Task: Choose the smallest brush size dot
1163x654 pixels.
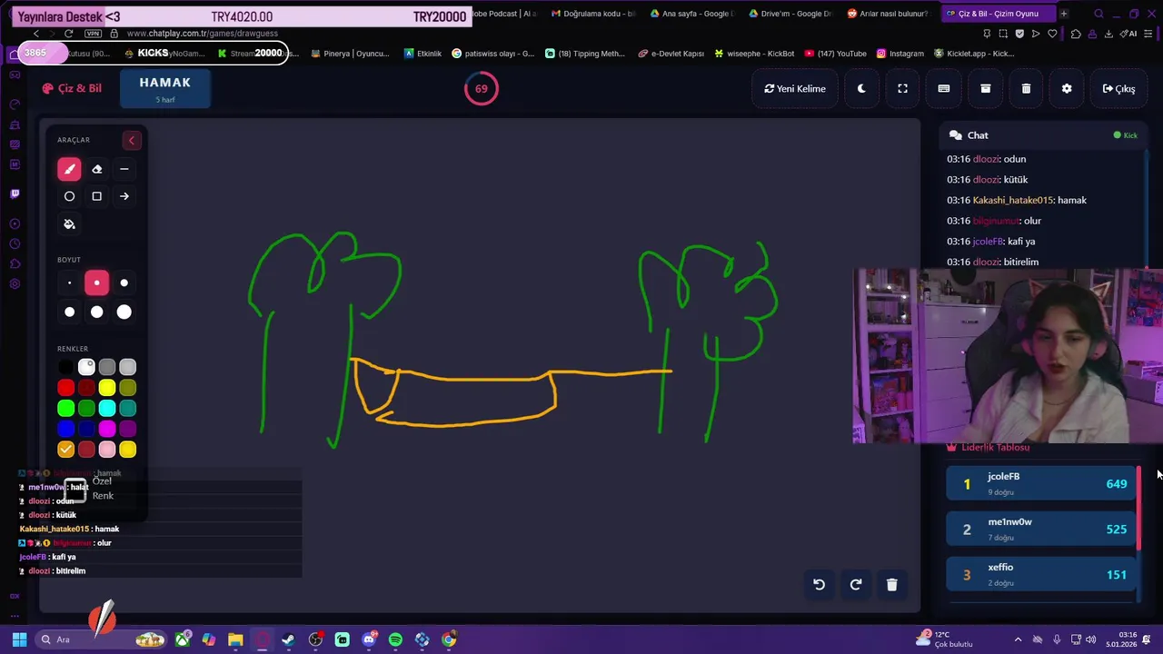Action: coord(69,283)
